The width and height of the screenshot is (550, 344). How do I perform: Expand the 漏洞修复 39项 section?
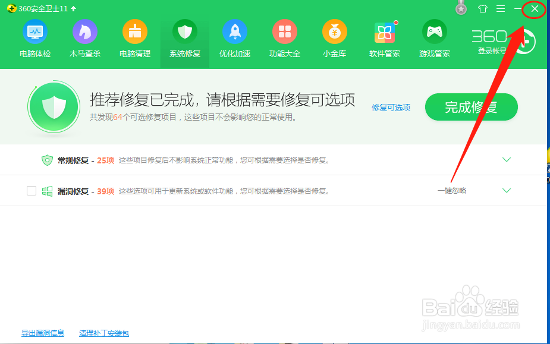pos(506,190)
